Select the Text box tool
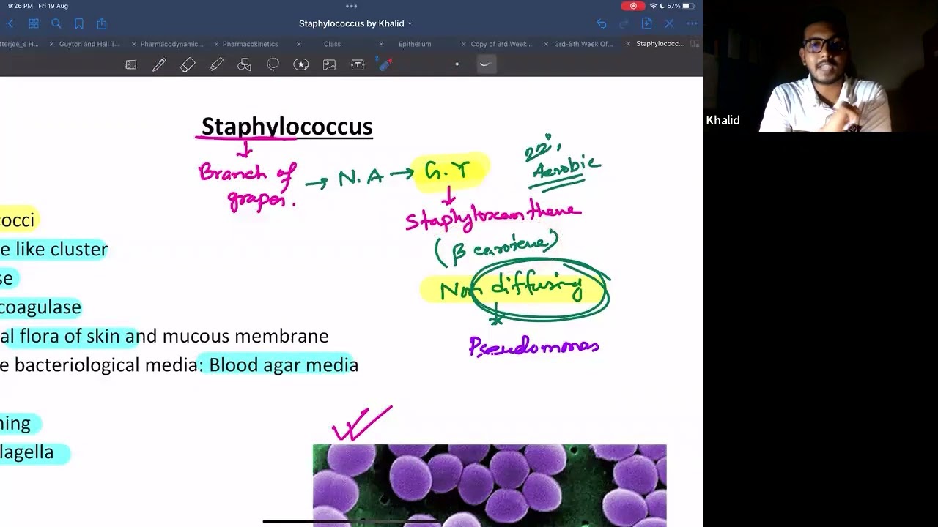Screen dimensions: 938x527 tap(358, 64)
